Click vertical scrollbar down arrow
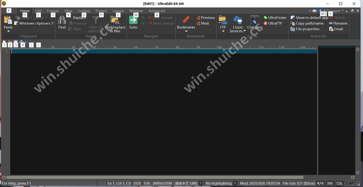The width and height of the screenshot is (363, 187). 358,173
